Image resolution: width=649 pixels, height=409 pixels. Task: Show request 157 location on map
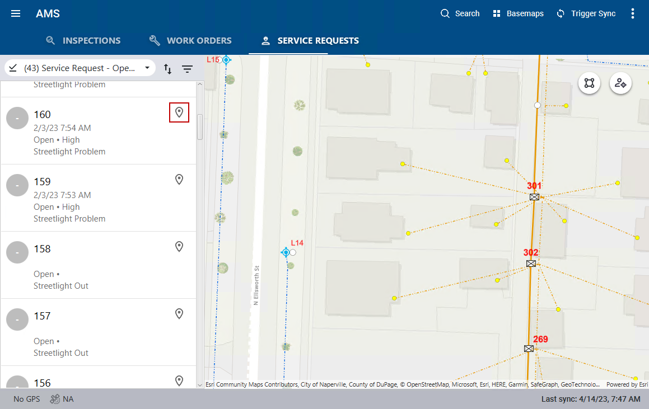(179, 314)
